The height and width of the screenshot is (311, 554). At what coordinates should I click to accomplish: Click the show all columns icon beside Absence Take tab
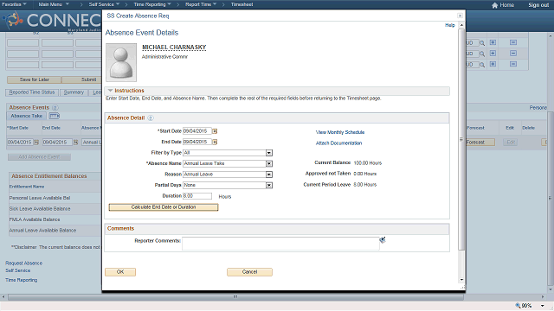pyautogui.click(x=54, y=116)
